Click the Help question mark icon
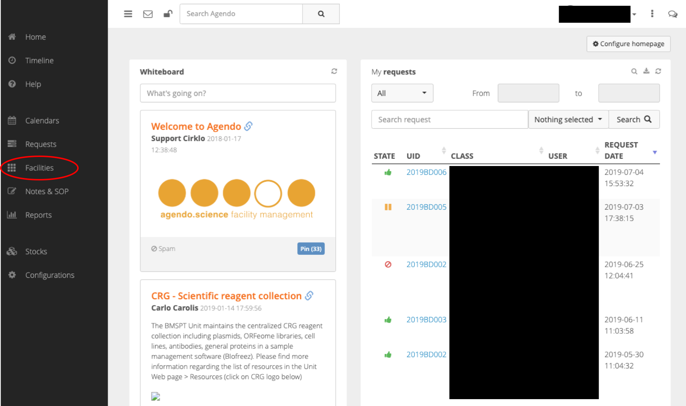This screenshot has height=406, width=686. [12, 84]
